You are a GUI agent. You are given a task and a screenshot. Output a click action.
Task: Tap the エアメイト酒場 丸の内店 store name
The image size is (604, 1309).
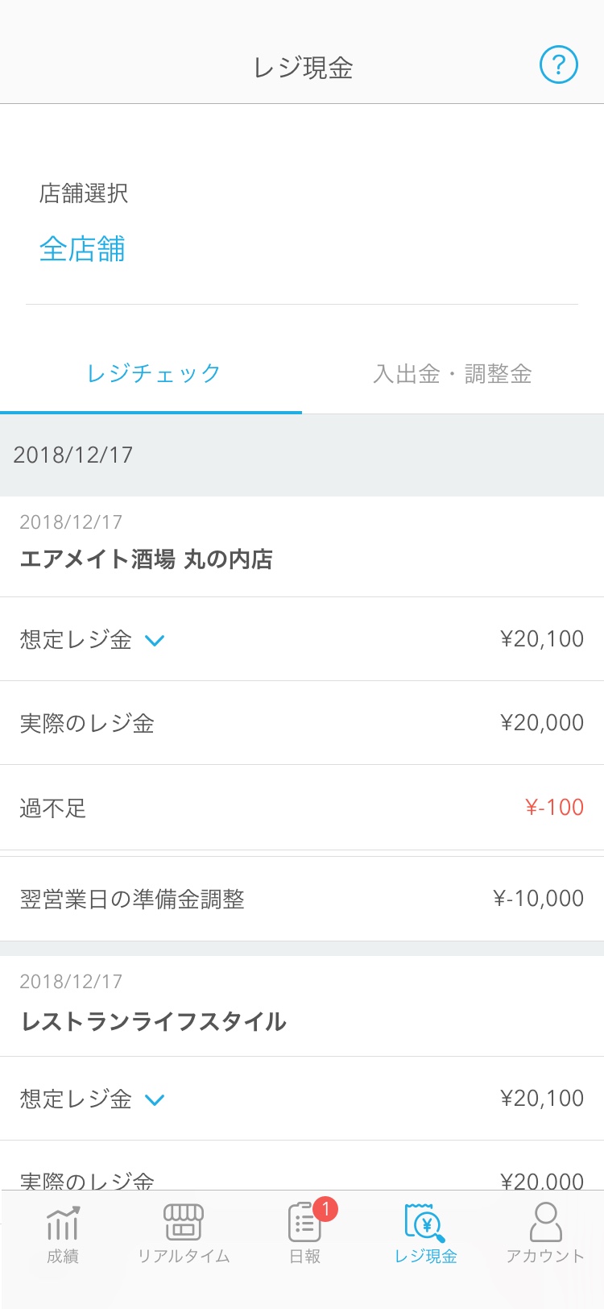point(147,559)
